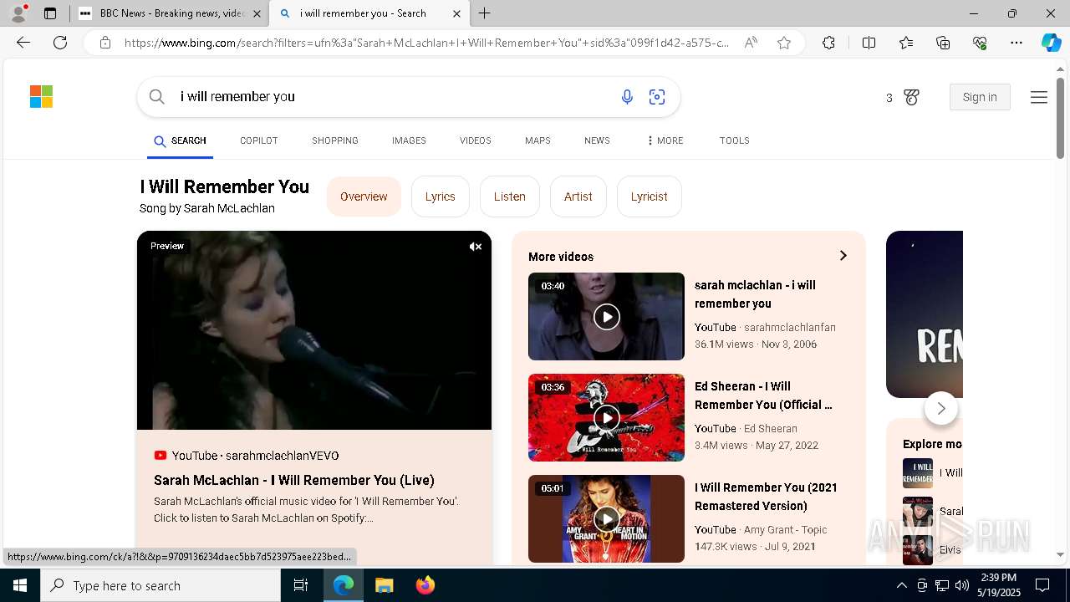Screen dimensions: 1070x602
Task: Select the Overview pill
Action: (x=364, y=196)
